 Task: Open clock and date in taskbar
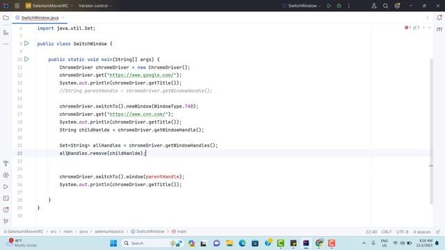tap(425, 243)
